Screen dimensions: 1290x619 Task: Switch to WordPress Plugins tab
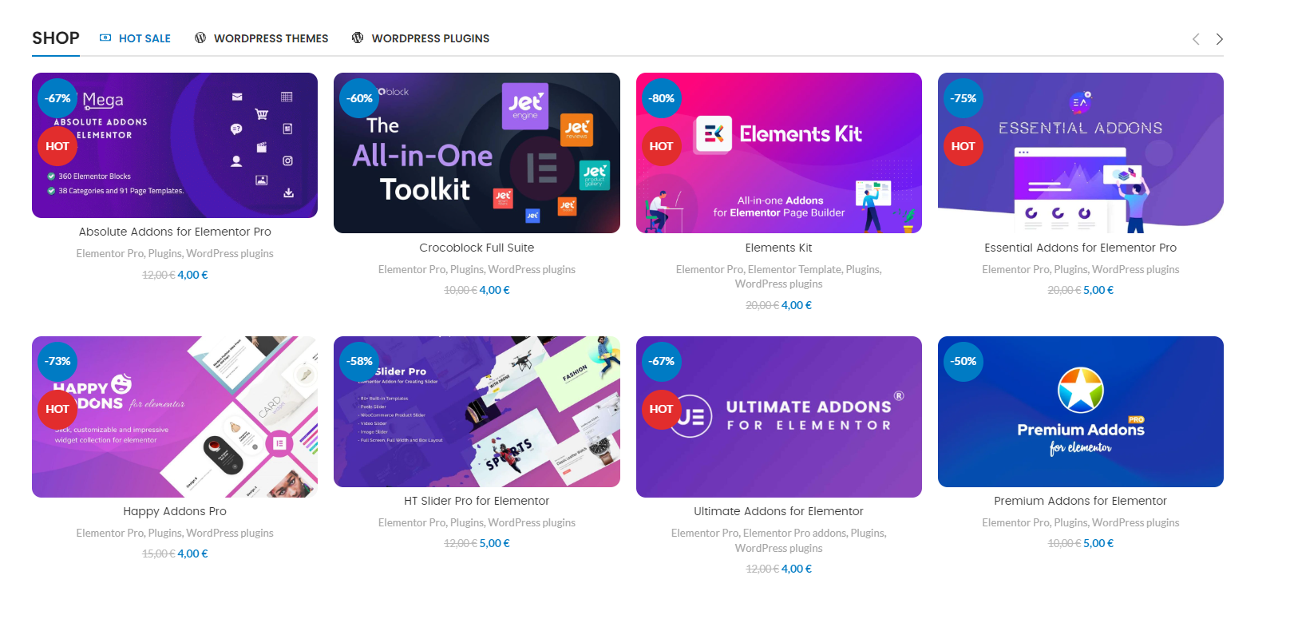point(421,38)
